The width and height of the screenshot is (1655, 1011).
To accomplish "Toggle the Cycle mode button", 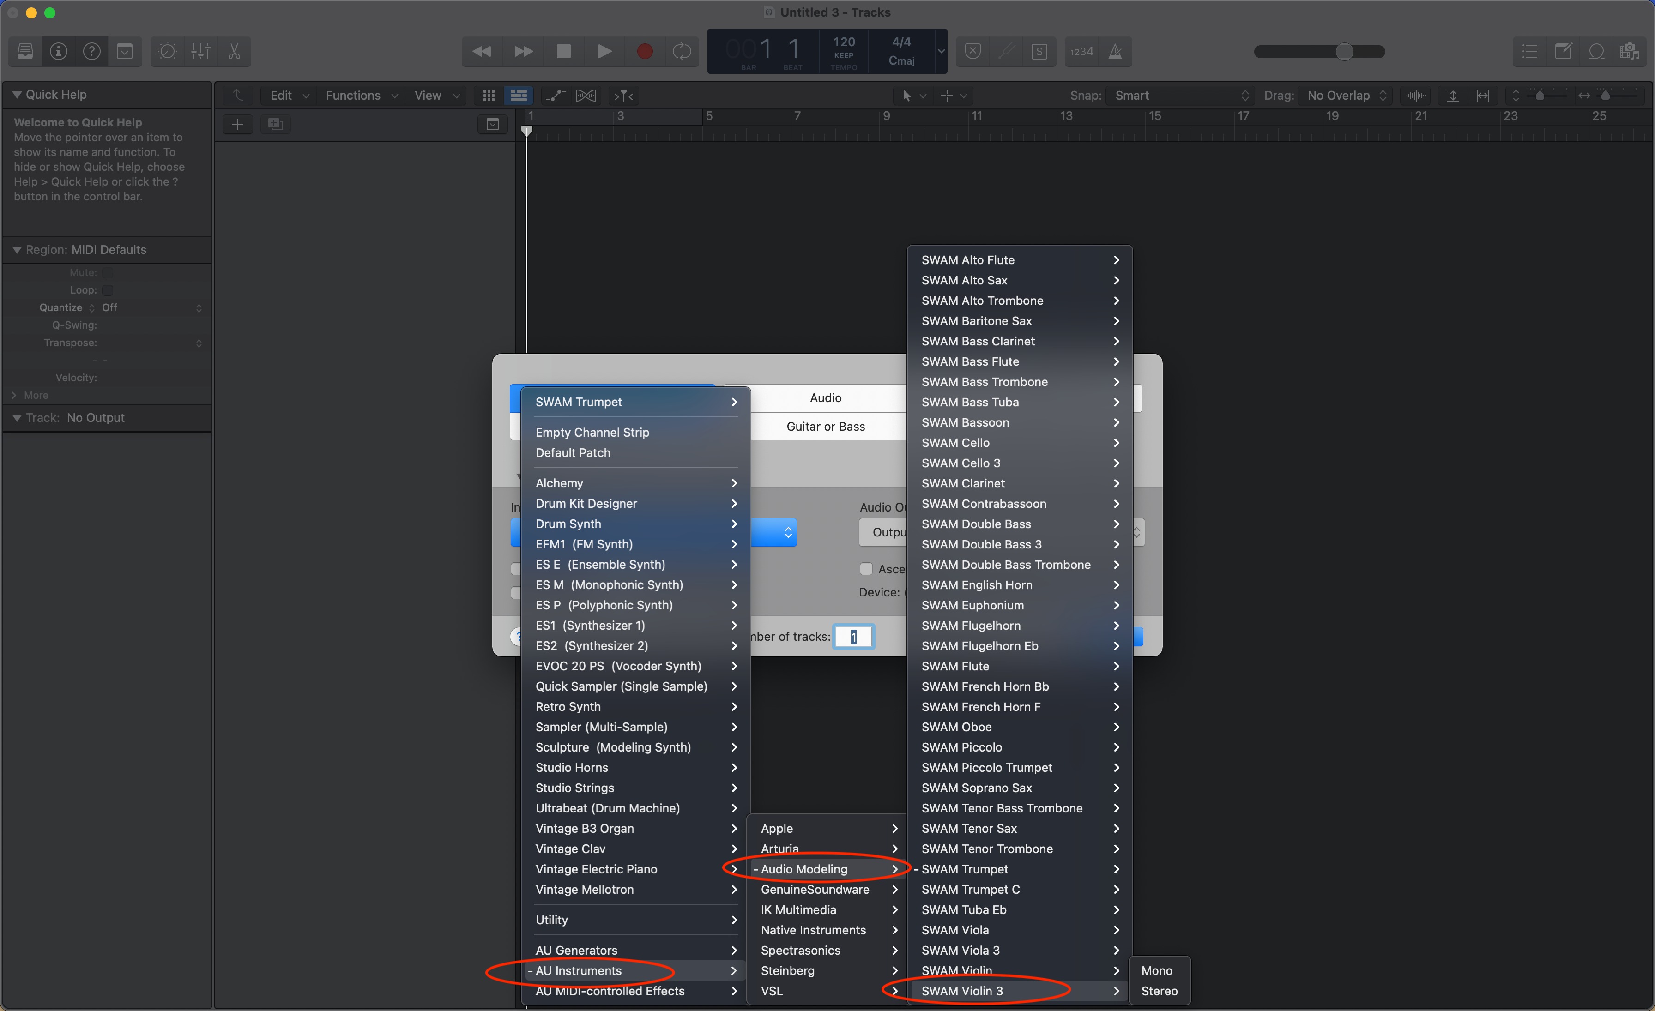I will click(x=682, y=52).
